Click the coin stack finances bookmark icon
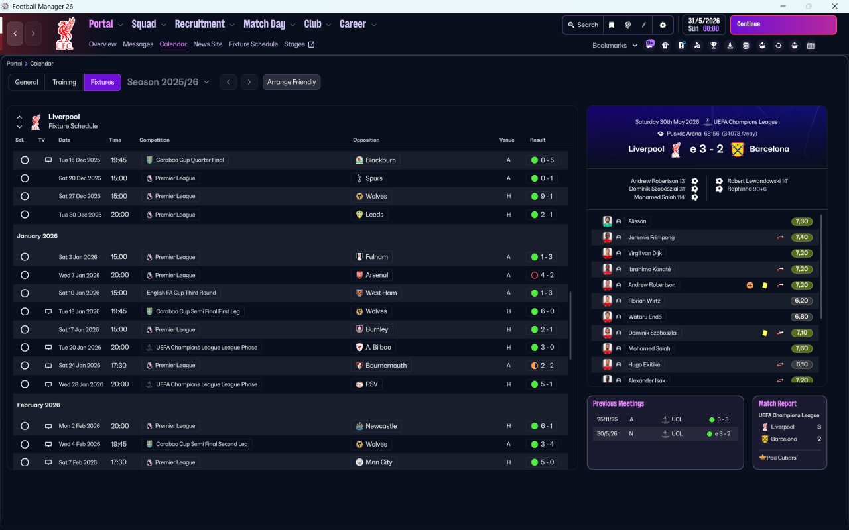Viewport: 849px width, 530px height. pos(746,46)
